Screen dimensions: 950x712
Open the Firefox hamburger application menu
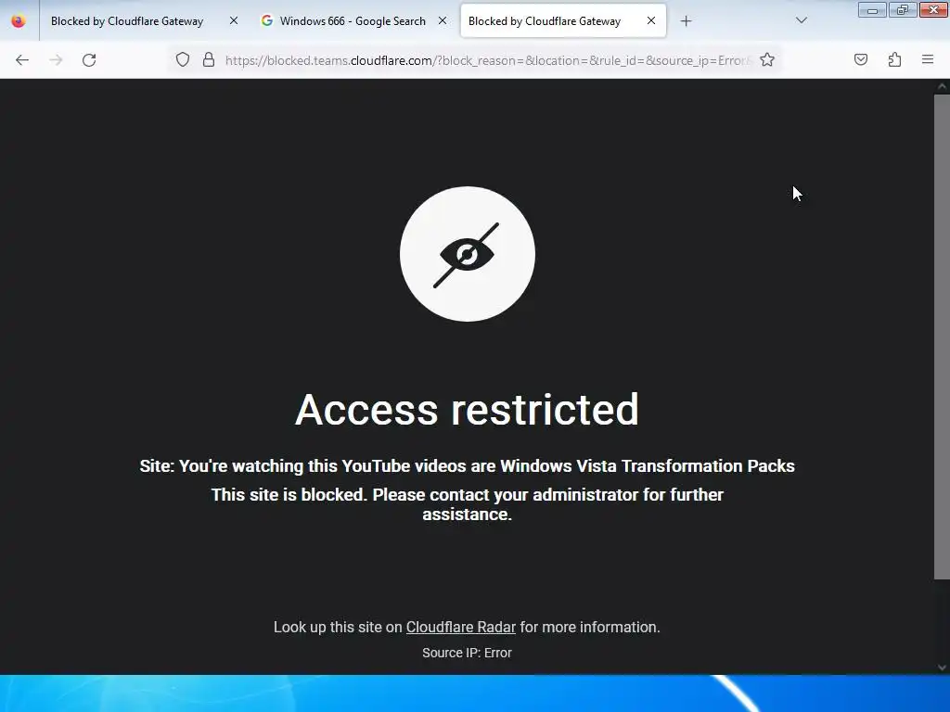(928, 59)
